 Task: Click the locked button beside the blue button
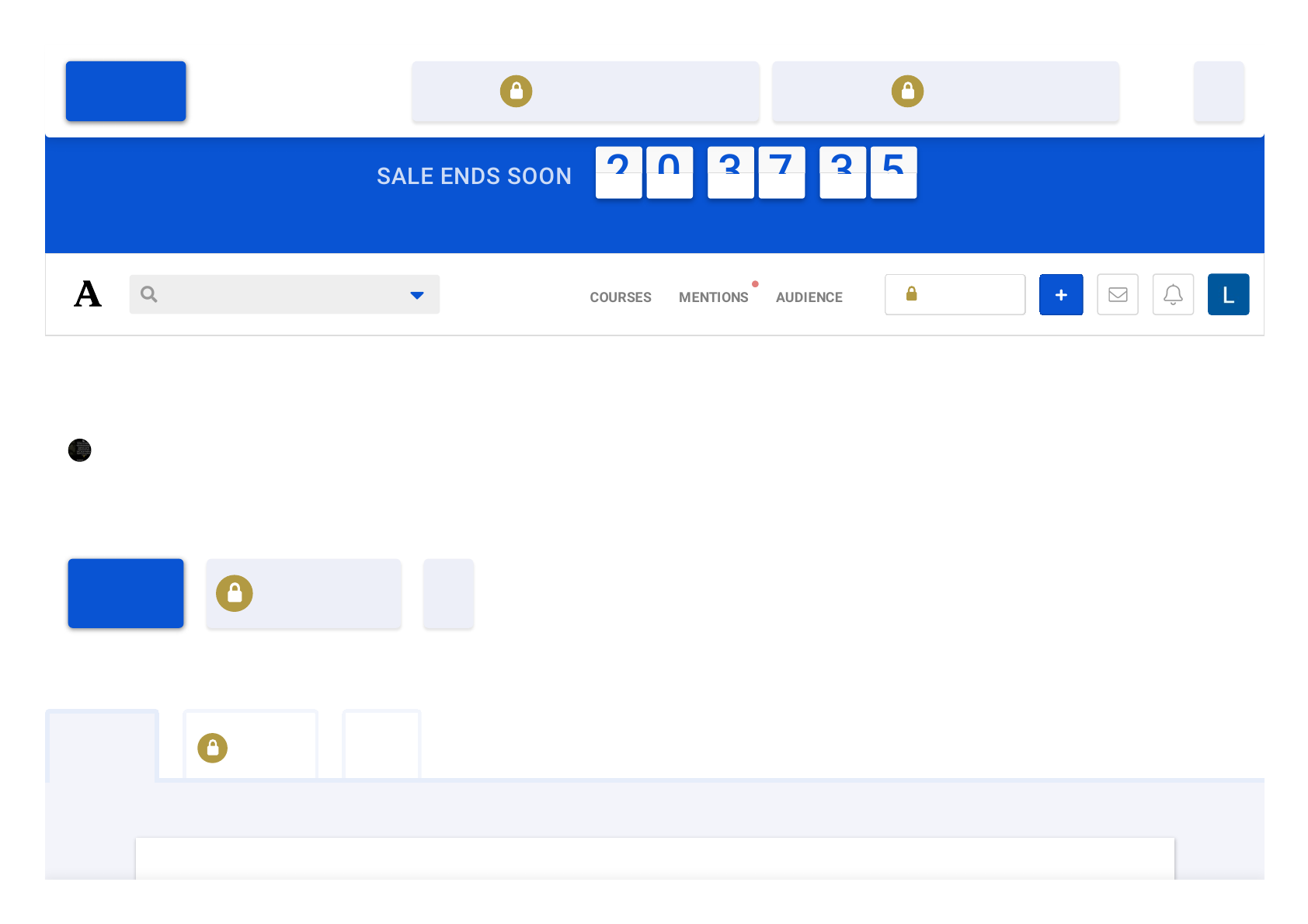(x=304, y=593)
